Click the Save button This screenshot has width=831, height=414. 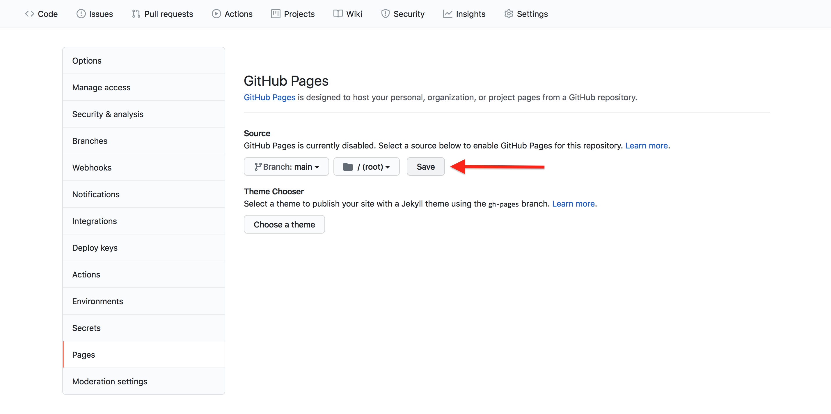pyautogui.click(x=425, y=166)
